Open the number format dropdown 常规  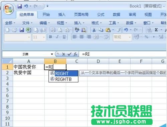pyautogui.click(x=130, y=37)
